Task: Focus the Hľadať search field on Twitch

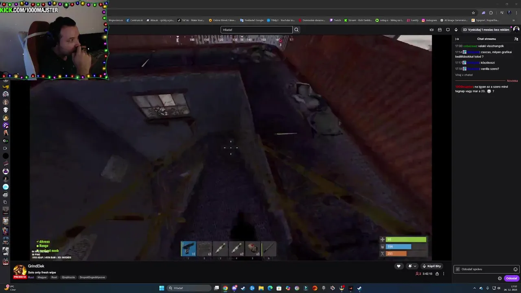Action: point(256,30)
